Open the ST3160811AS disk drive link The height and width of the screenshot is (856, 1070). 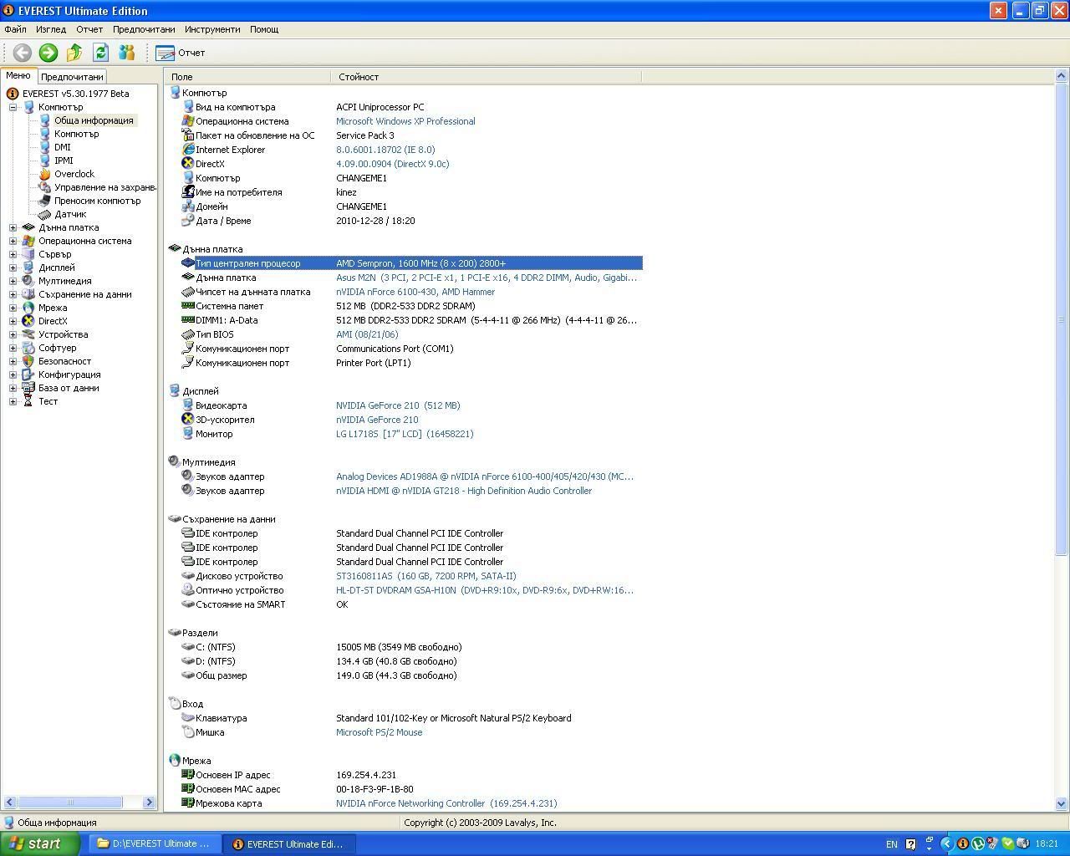426,576
